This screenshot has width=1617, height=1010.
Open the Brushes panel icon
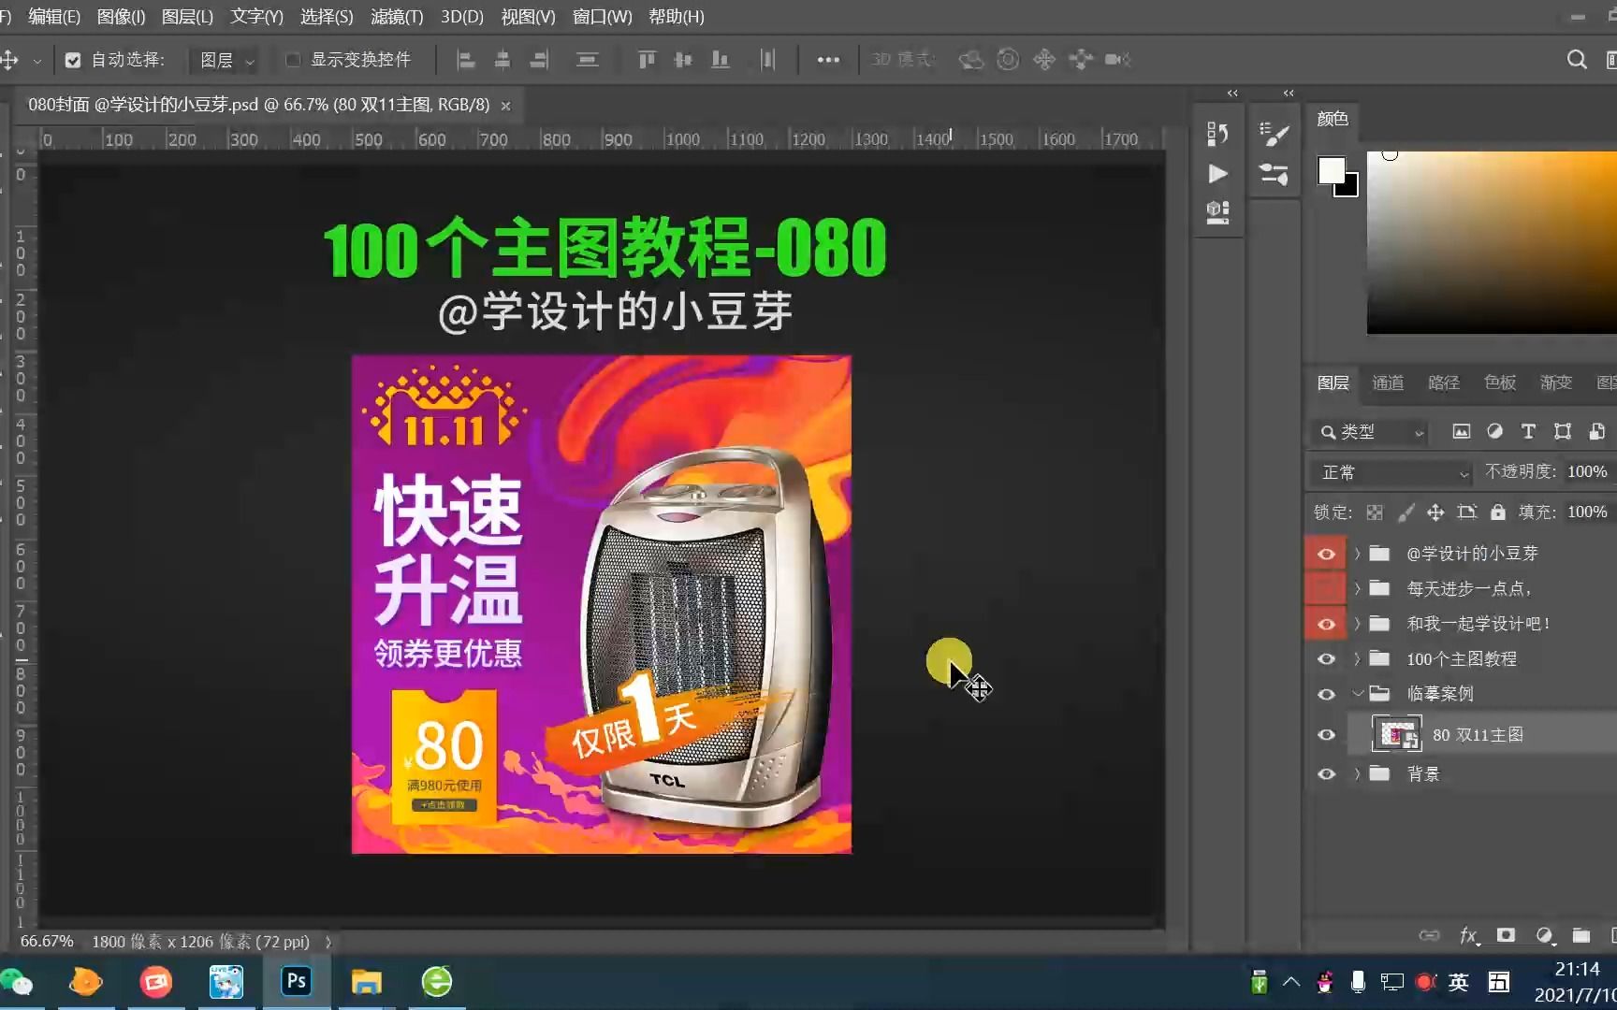[1274, 174]
